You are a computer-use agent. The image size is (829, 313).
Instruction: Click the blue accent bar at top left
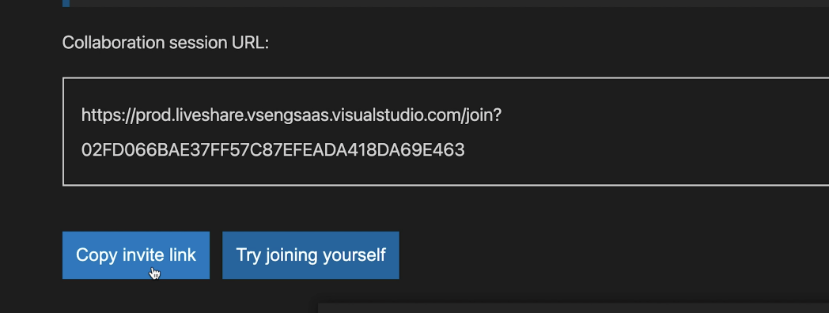[66, 3]
